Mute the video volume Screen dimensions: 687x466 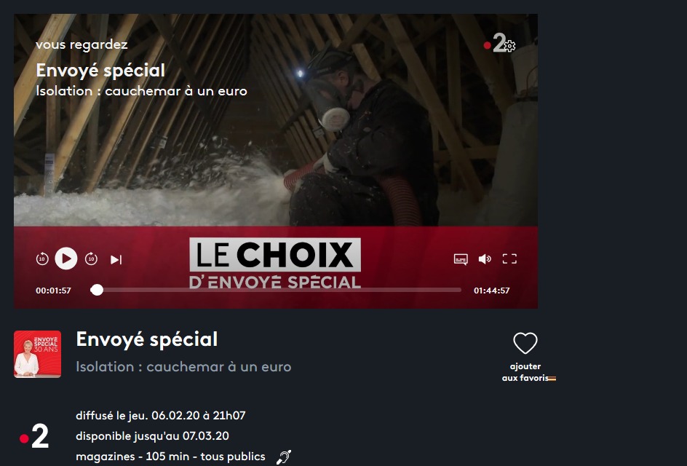click(485, 259)
